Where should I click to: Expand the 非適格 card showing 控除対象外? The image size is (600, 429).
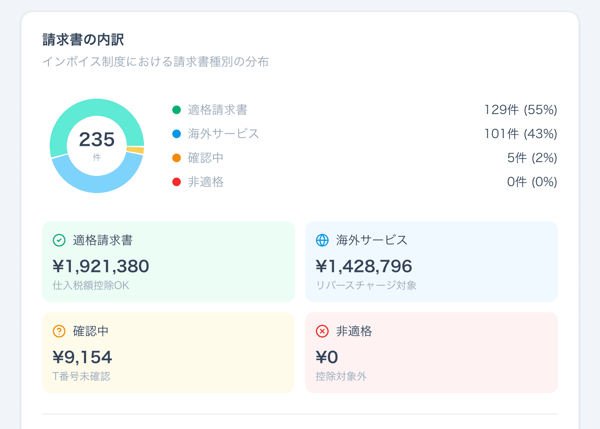click(x=432, y=353)
